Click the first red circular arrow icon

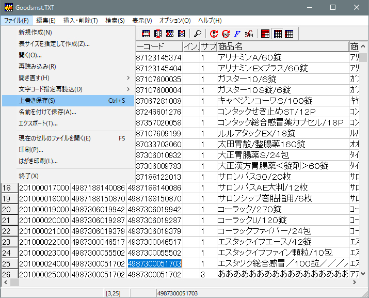click(214, 34)
